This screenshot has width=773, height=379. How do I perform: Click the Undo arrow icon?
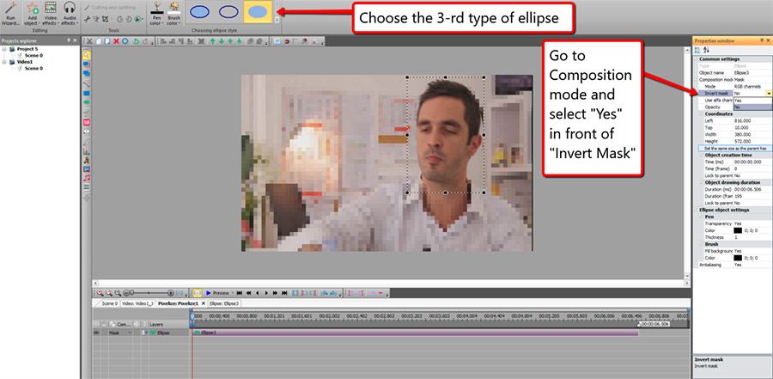pyautogui.click(x=137, y=41)
